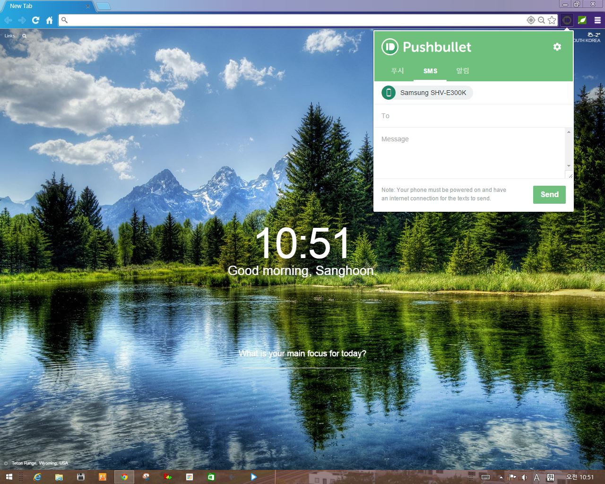
Task: Open Internet Explorer from the taskbar
Action: click(37, 477)
